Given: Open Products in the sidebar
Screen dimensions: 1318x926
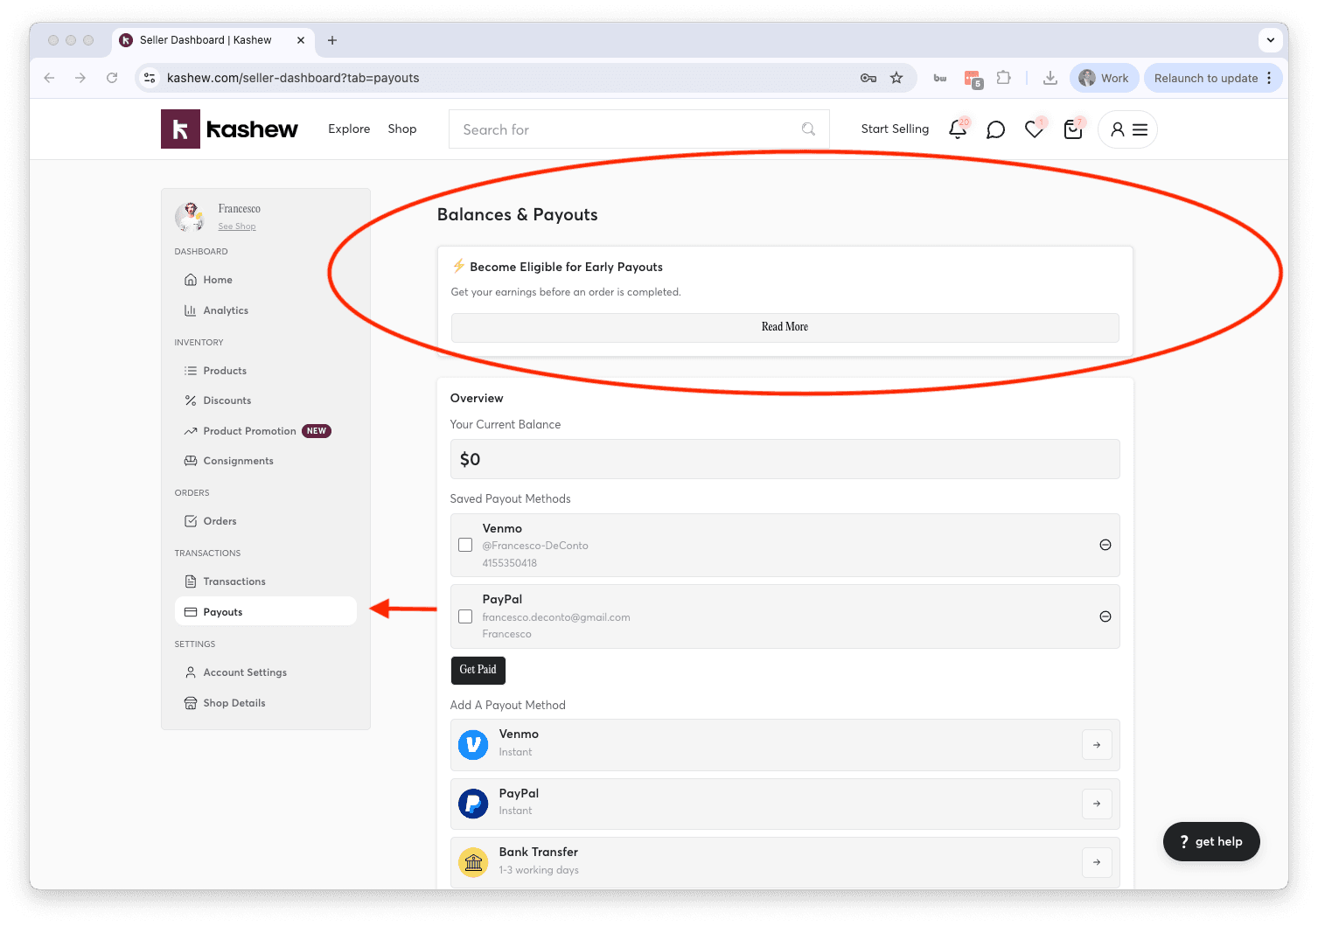Looking at the screenshot, I should pos(266,371).
